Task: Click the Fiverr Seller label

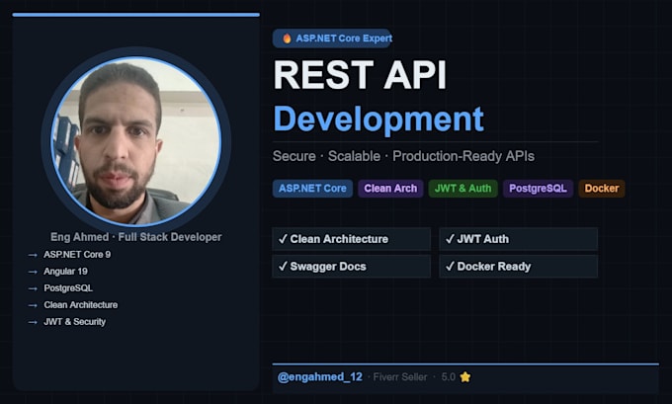Action: (400, 377)
